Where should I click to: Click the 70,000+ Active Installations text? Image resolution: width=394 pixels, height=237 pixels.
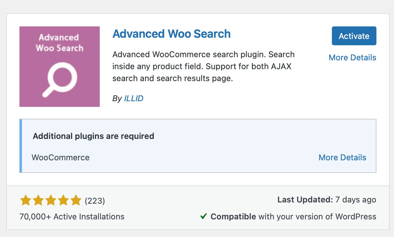pos(72,217)
